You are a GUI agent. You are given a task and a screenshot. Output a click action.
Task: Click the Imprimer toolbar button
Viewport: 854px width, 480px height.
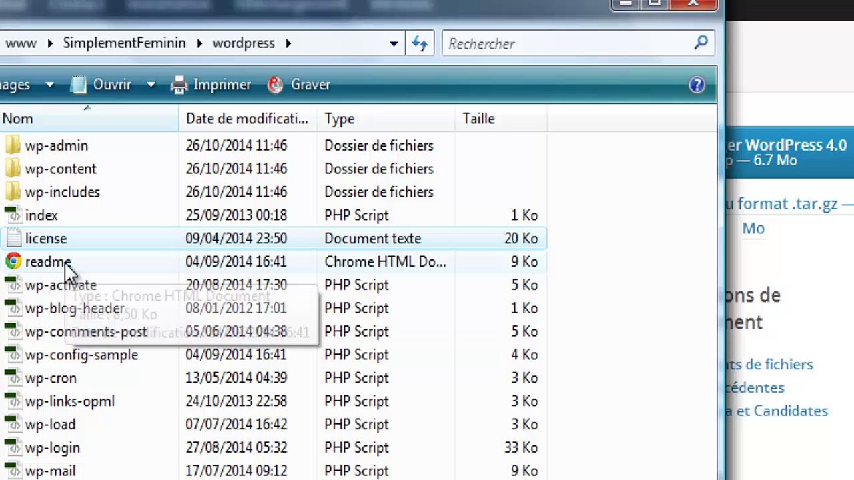[x=211, y=85]
